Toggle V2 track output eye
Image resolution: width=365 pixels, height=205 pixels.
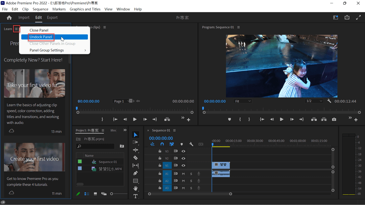click(x=184, y=158)
